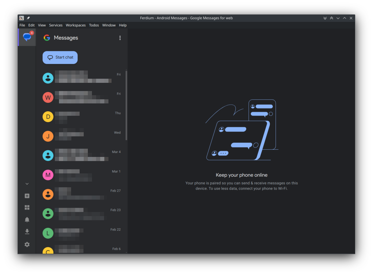
Task: Open the downloads arrow icon in sidebar
Action: [27, 232]
